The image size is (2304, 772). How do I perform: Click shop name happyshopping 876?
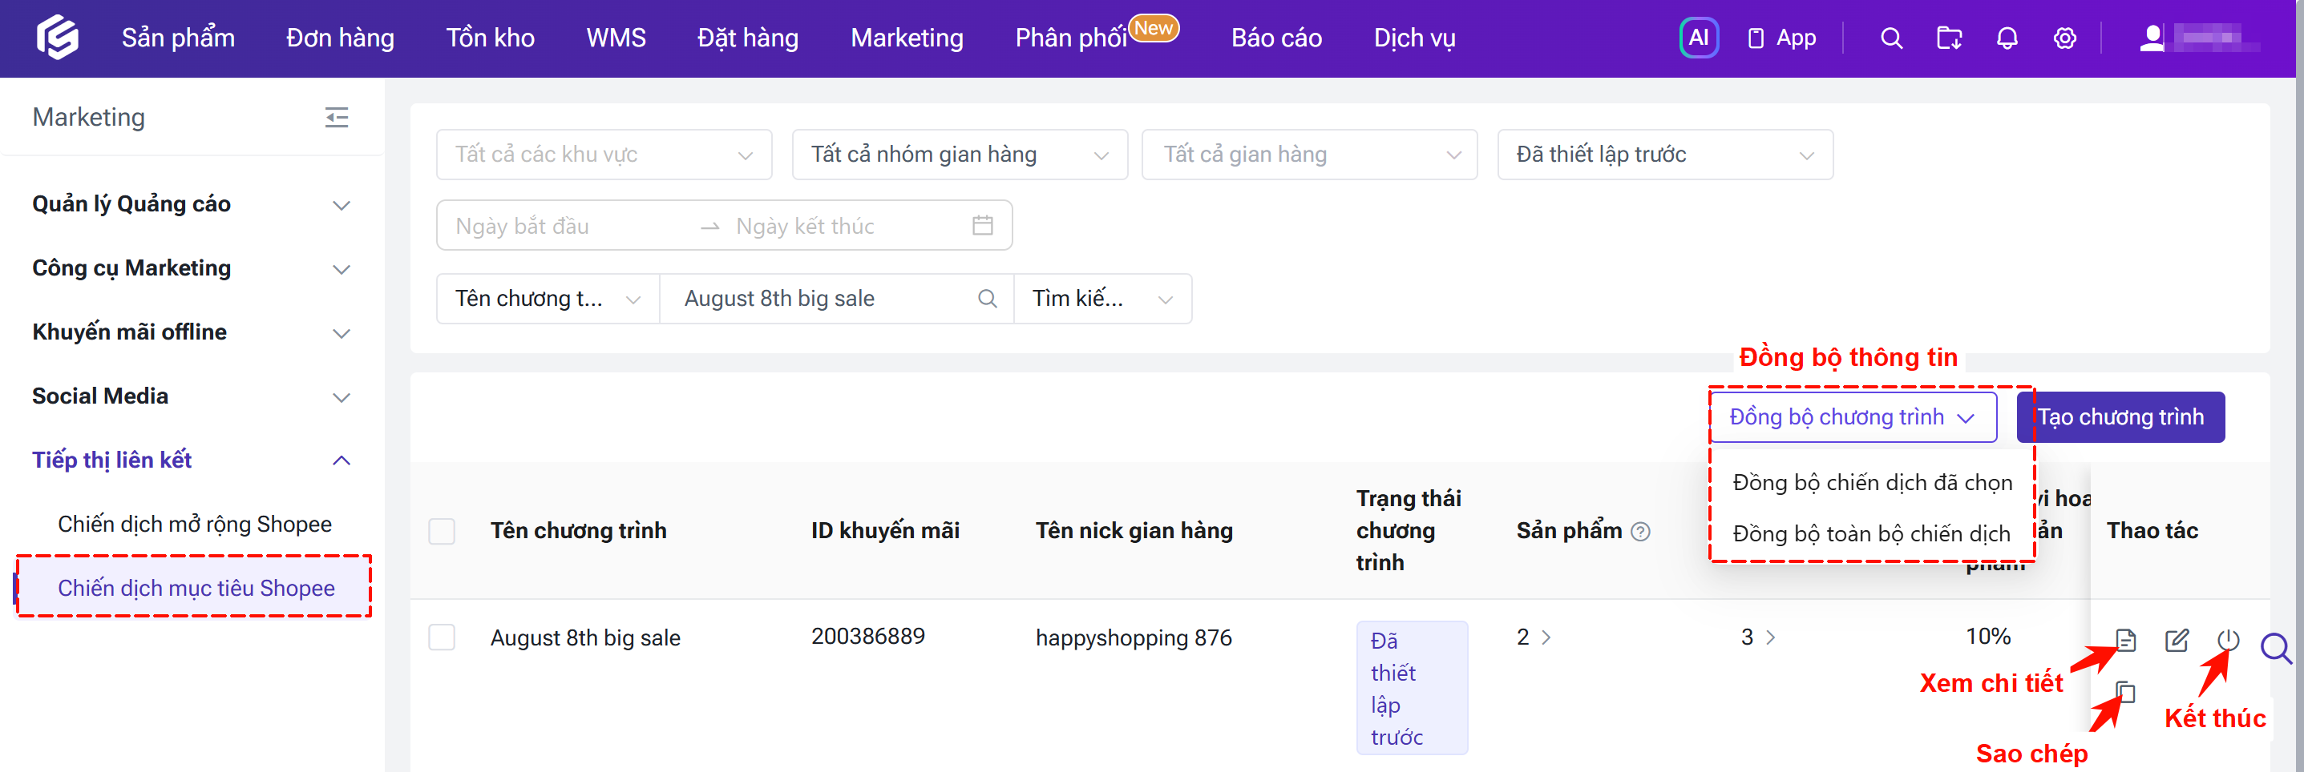[x=1134, y=637]
